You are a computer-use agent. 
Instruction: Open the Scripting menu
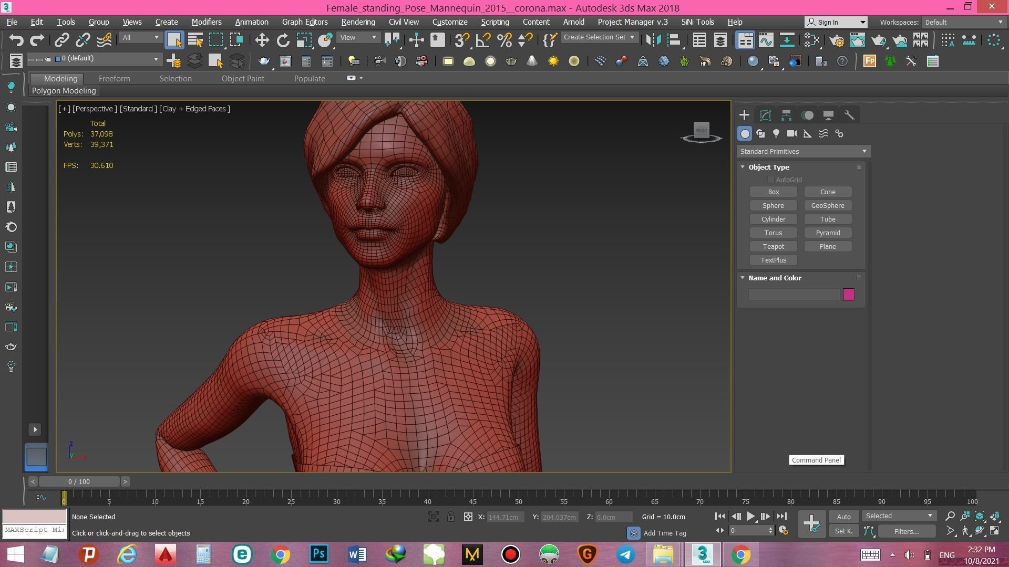[495, 22]
